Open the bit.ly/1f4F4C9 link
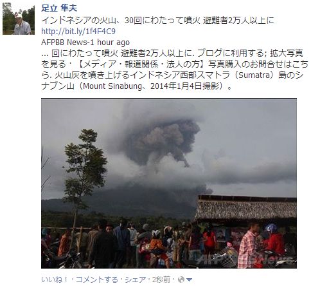Screen dimensions: 311x286 click(x=78, y=32)
